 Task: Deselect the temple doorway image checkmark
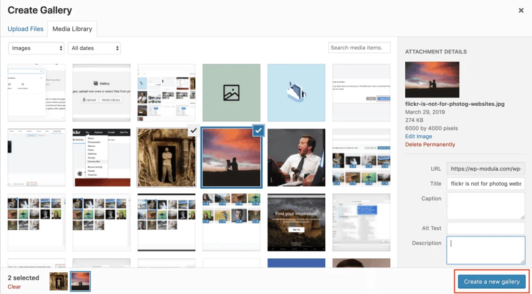pos(193,130)
